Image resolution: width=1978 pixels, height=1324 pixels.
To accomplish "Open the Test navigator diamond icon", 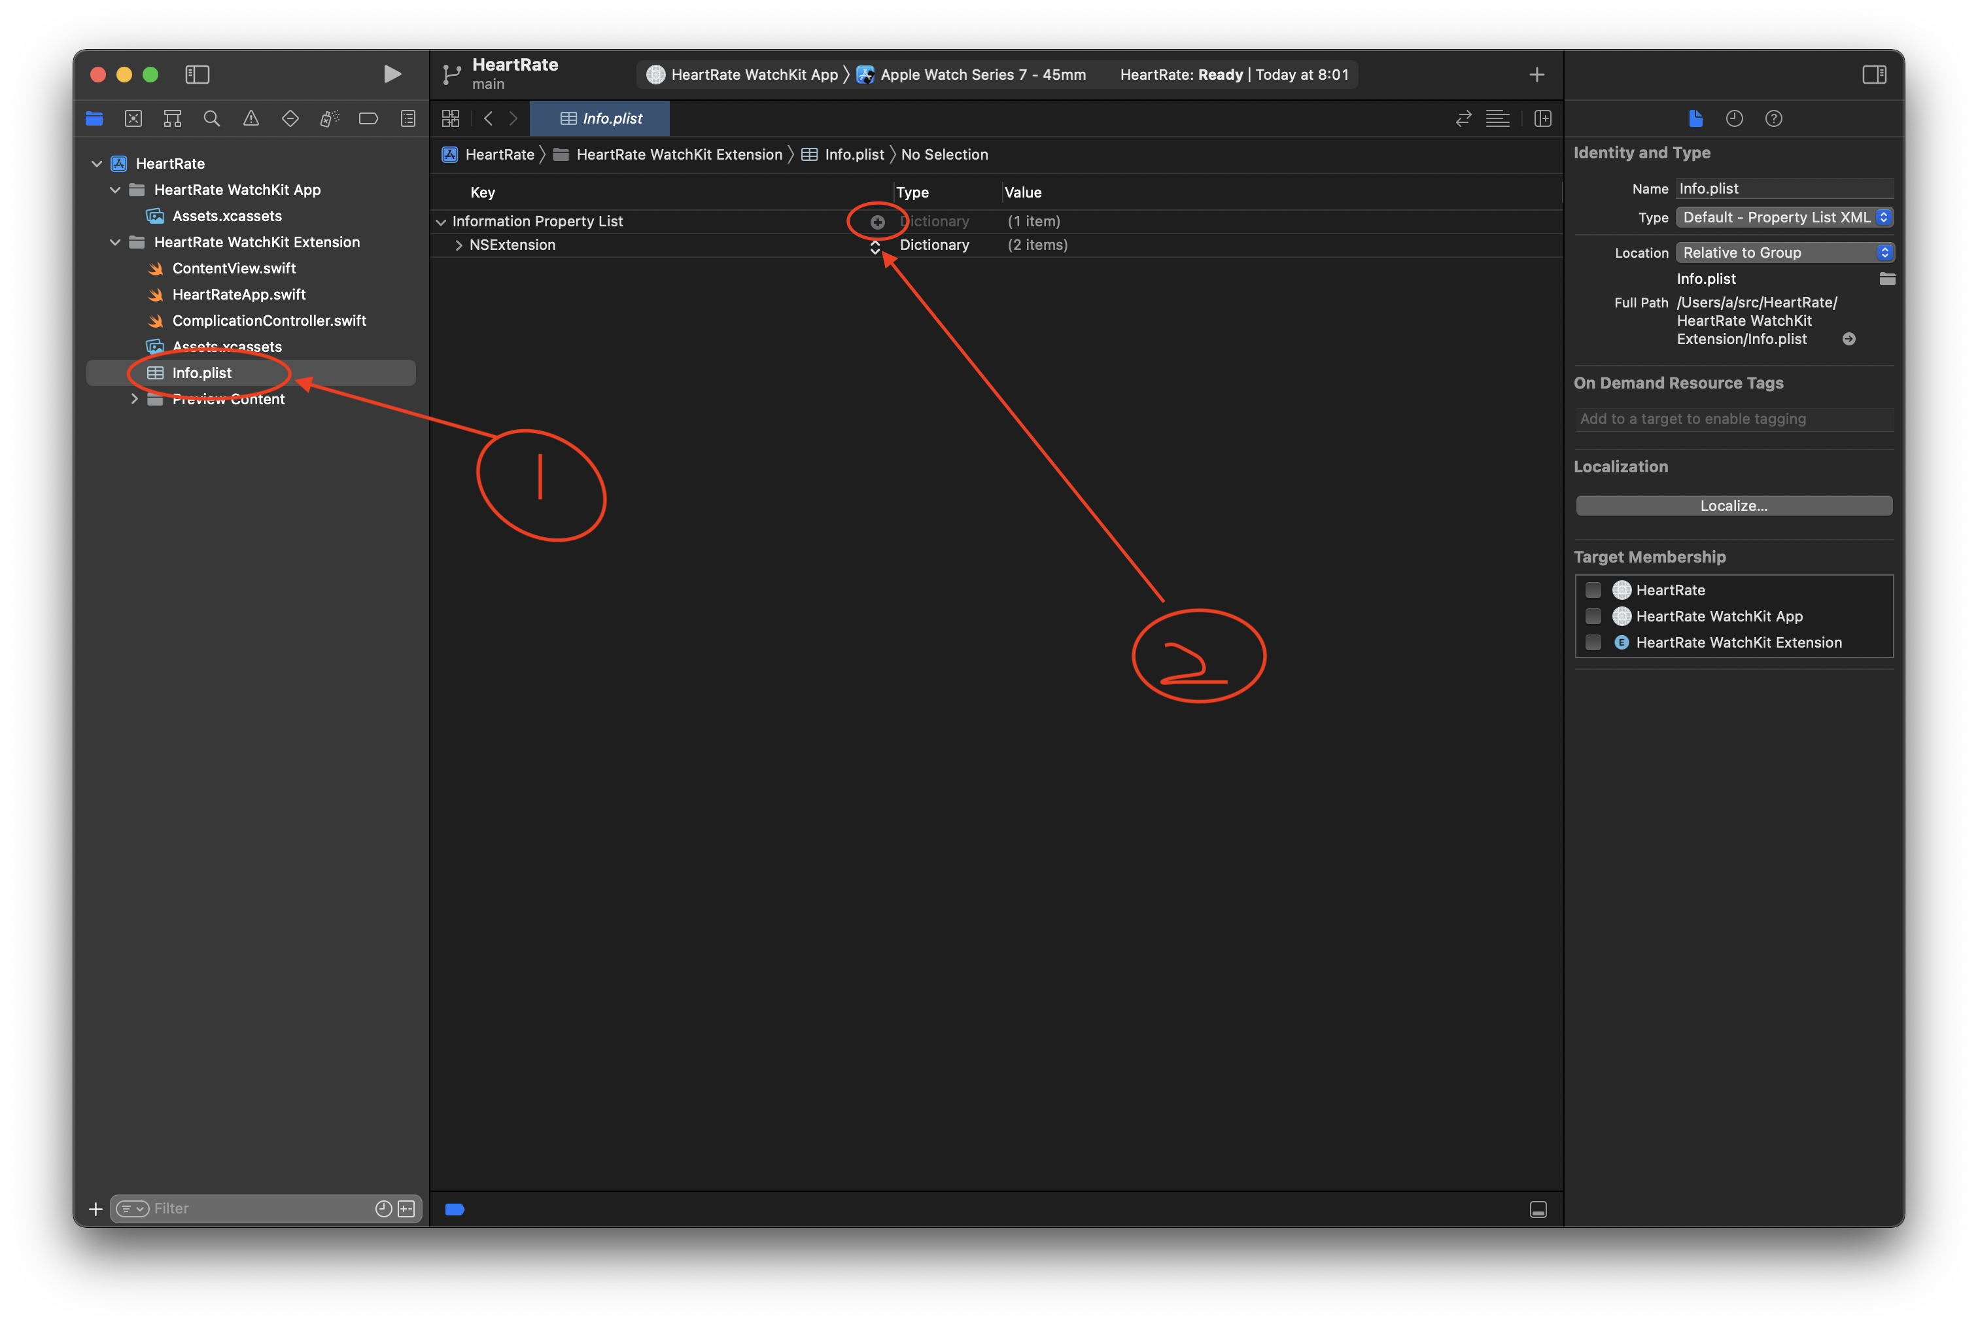I will point(290,119).
